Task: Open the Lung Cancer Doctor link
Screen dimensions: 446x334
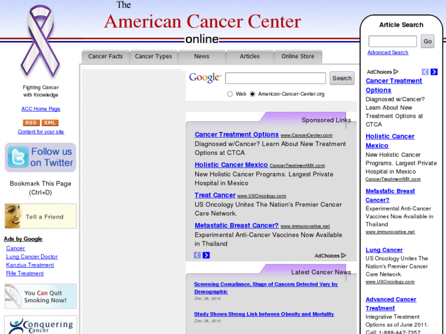Action: 31,257
